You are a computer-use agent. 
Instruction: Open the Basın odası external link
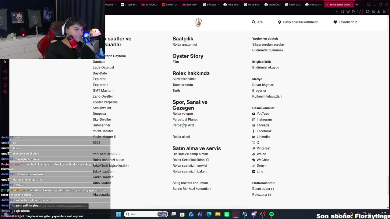(263, 189)
